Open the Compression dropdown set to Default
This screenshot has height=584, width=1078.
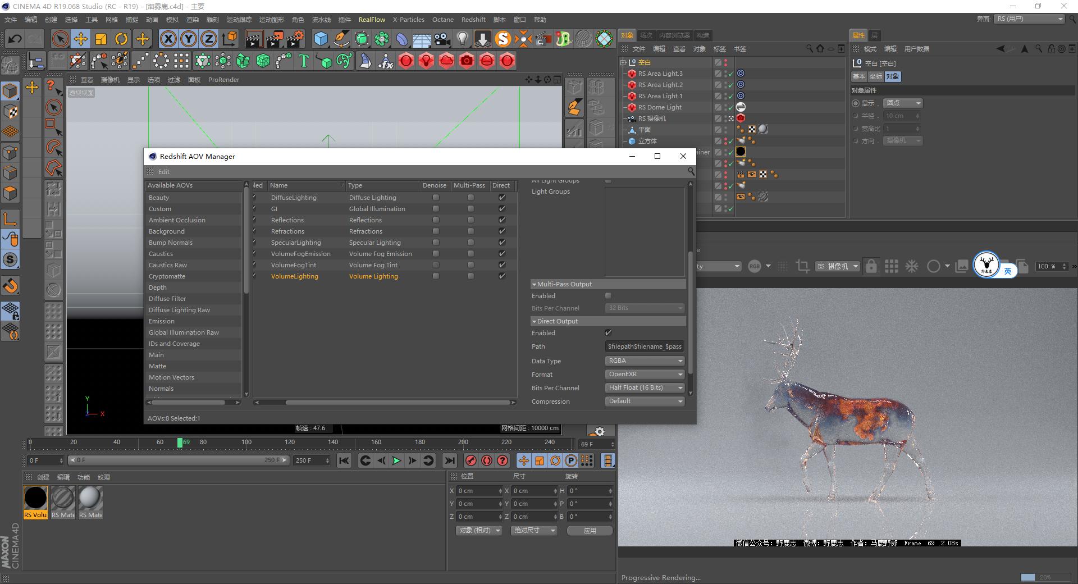click(x=645, y=401)
